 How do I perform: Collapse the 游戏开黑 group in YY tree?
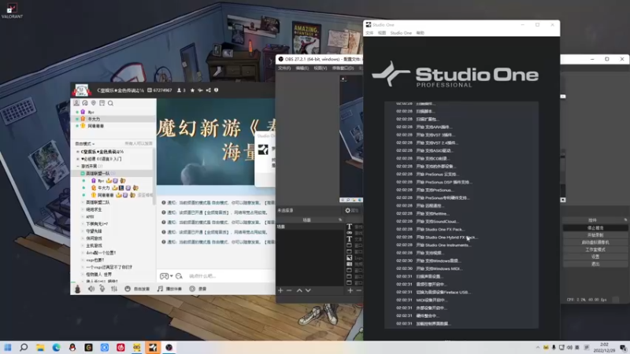click(78, 166)
